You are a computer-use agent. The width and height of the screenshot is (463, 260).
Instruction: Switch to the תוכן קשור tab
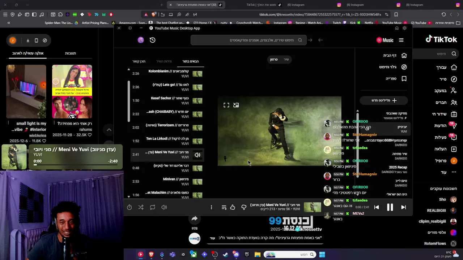coord(139,61)
